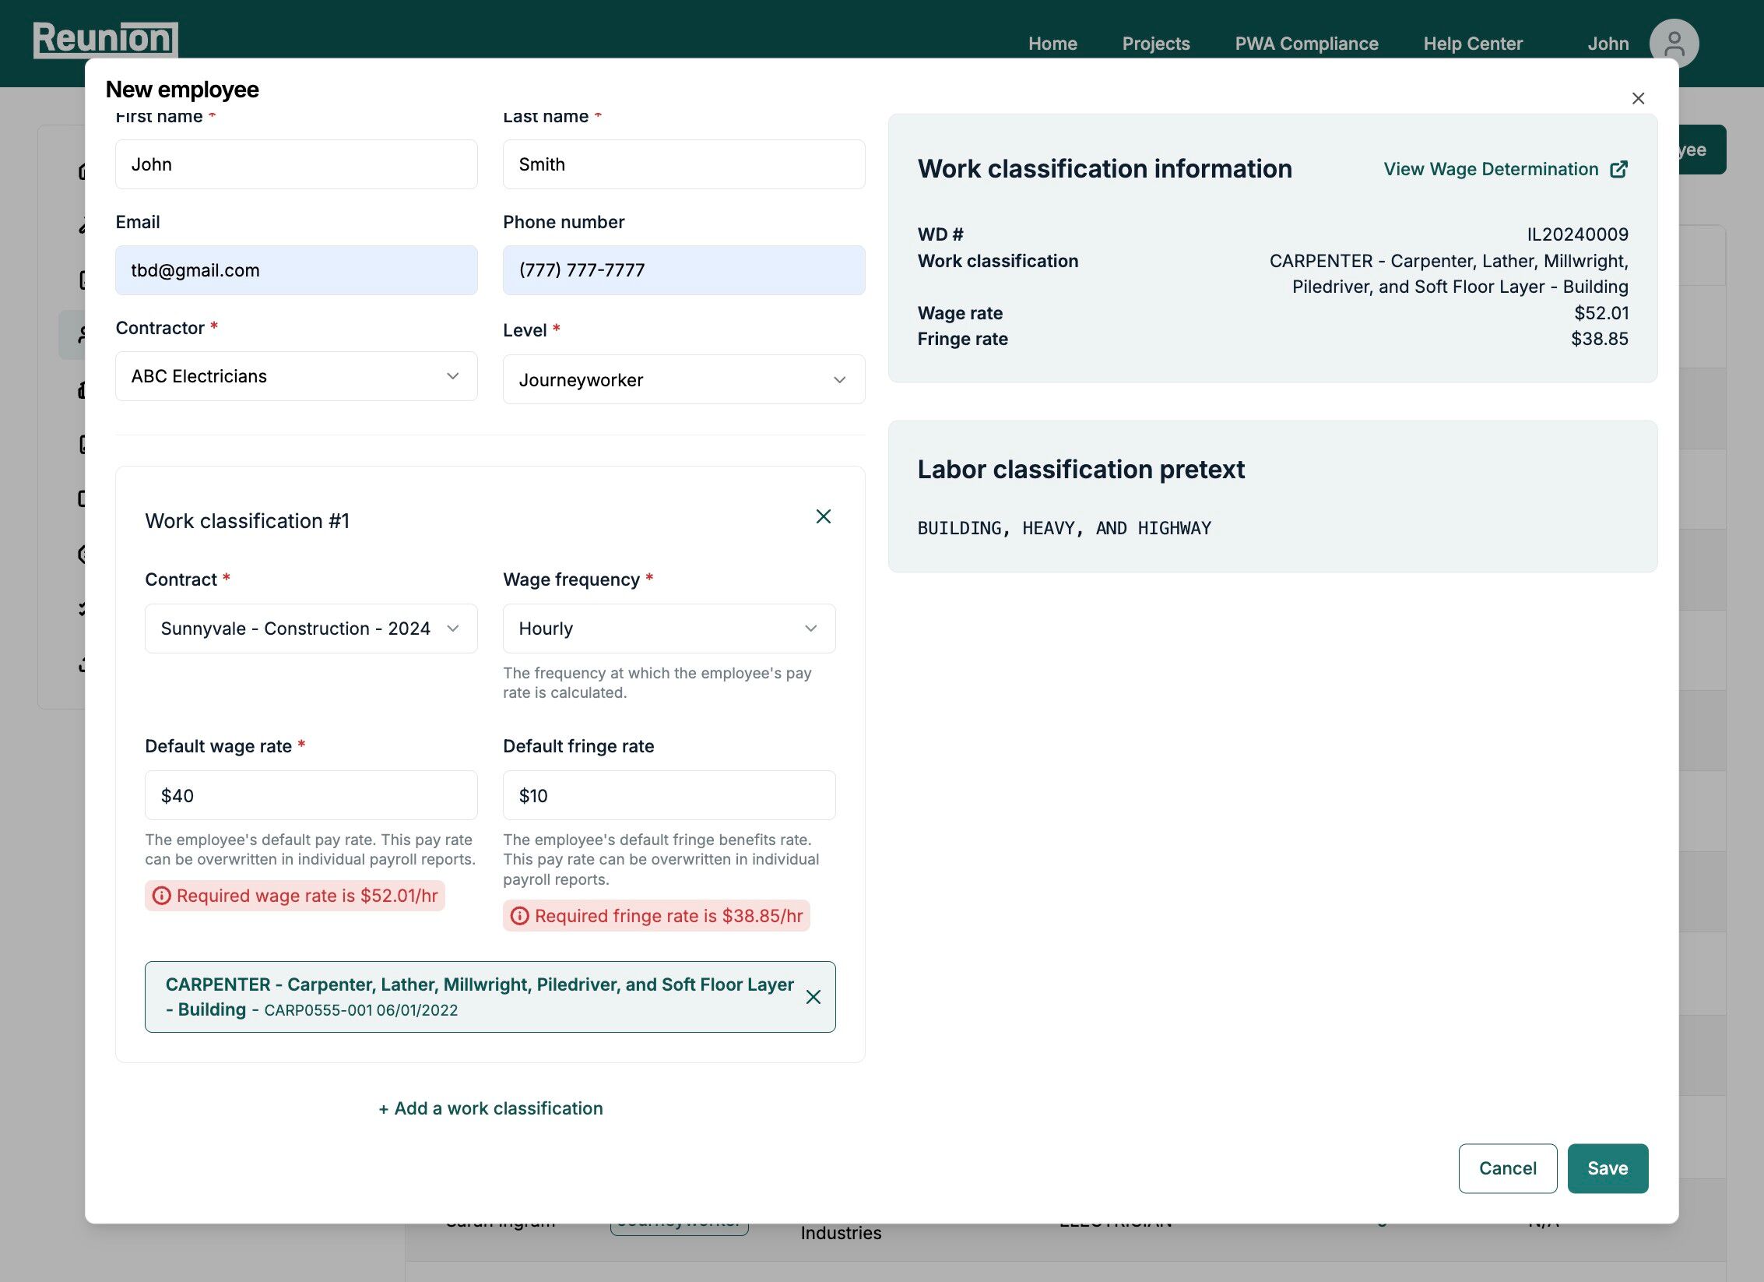Click Cancel to discard the employee

(x=1507, y=1168)
